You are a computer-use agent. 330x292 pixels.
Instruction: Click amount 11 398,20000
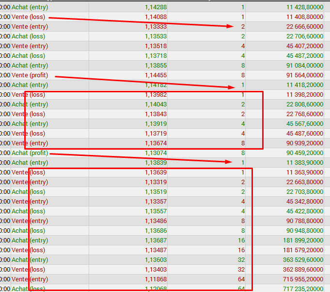click(305, 95)
